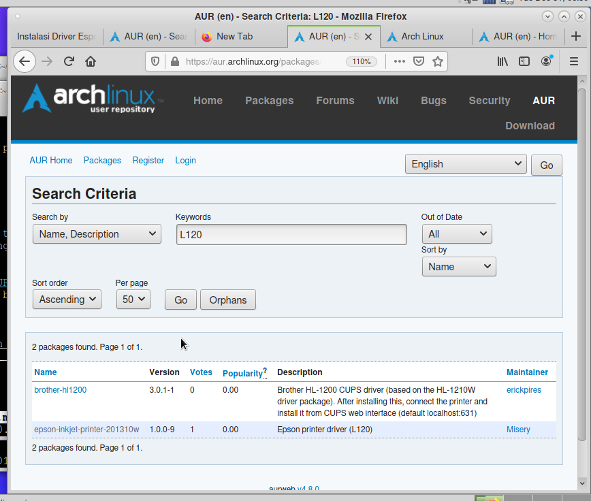Open Firefox library icon
591x501 pixels.
[x=502, y=61]
